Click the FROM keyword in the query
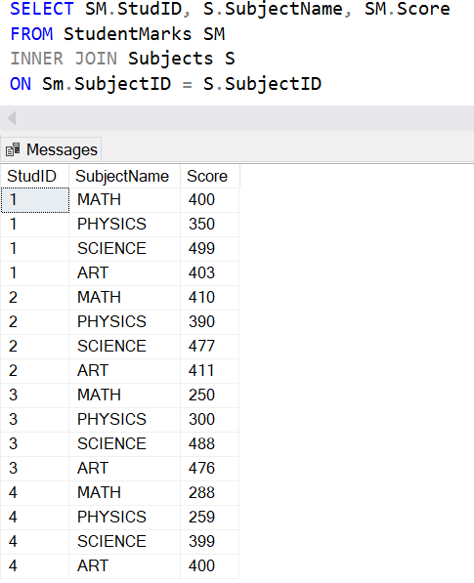Screen dimensions: 474x583 click(31, 34)
